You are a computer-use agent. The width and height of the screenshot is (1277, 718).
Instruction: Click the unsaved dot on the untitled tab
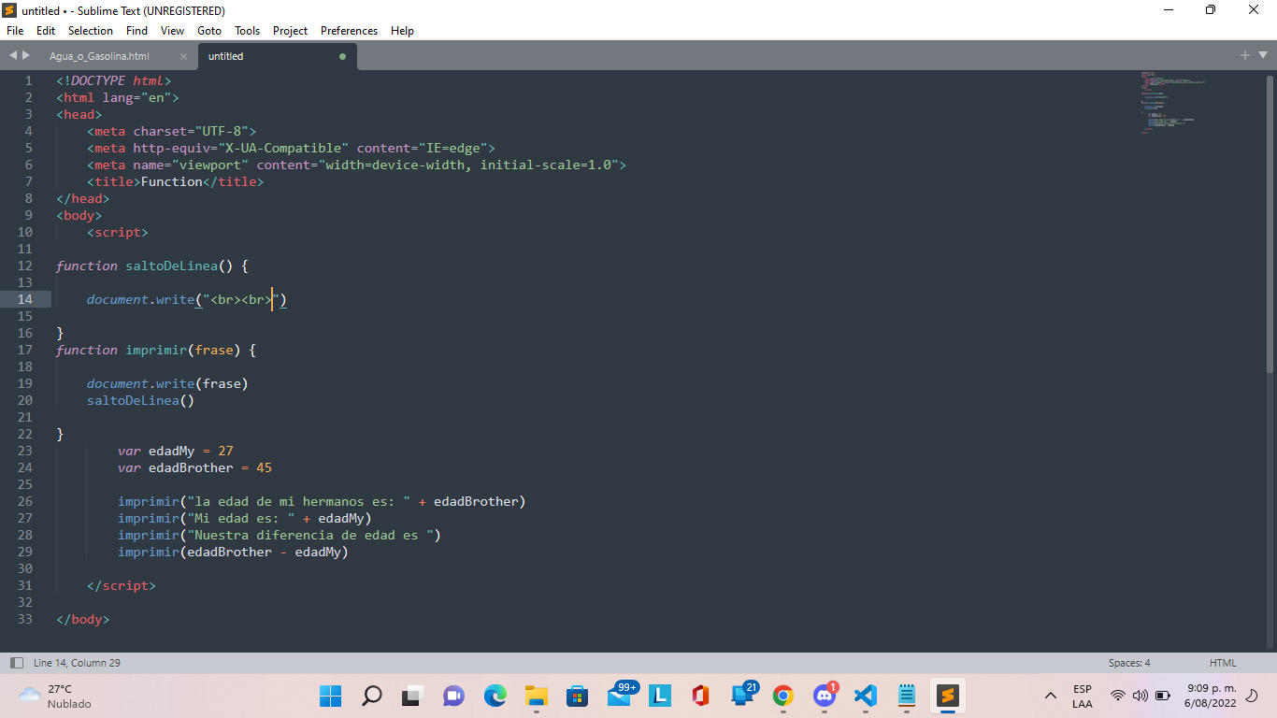click(x=342, y=56)
